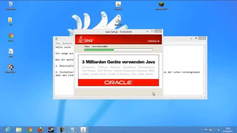Screen dimensions: 237x133
Task: Minimize the Java-Setup window
Action: point(147,31)
